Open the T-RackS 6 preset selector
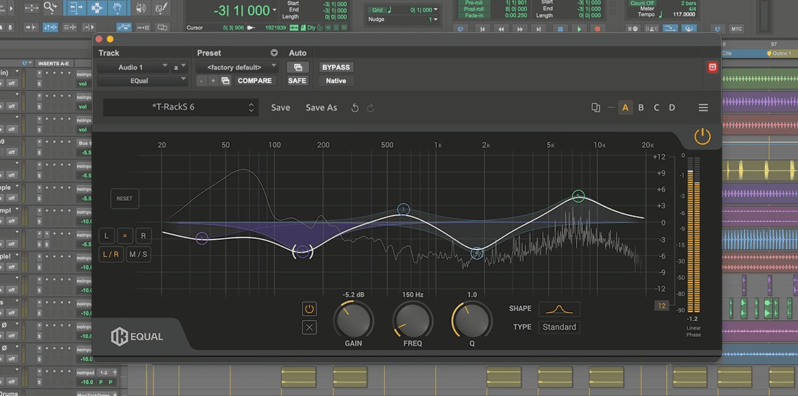 click(180, 107)
